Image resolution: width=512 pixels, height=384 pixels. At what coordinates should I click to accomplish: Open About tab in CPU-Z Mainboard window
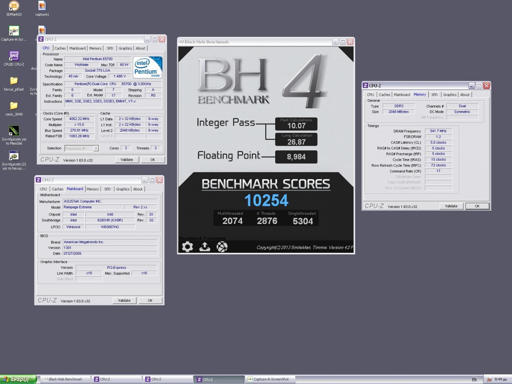(x=138, y=189)
